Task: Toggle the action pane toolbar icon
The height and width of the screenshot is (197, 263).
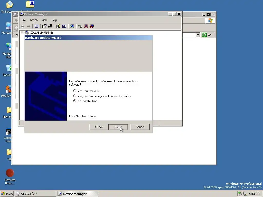Action: click(64, 26)
